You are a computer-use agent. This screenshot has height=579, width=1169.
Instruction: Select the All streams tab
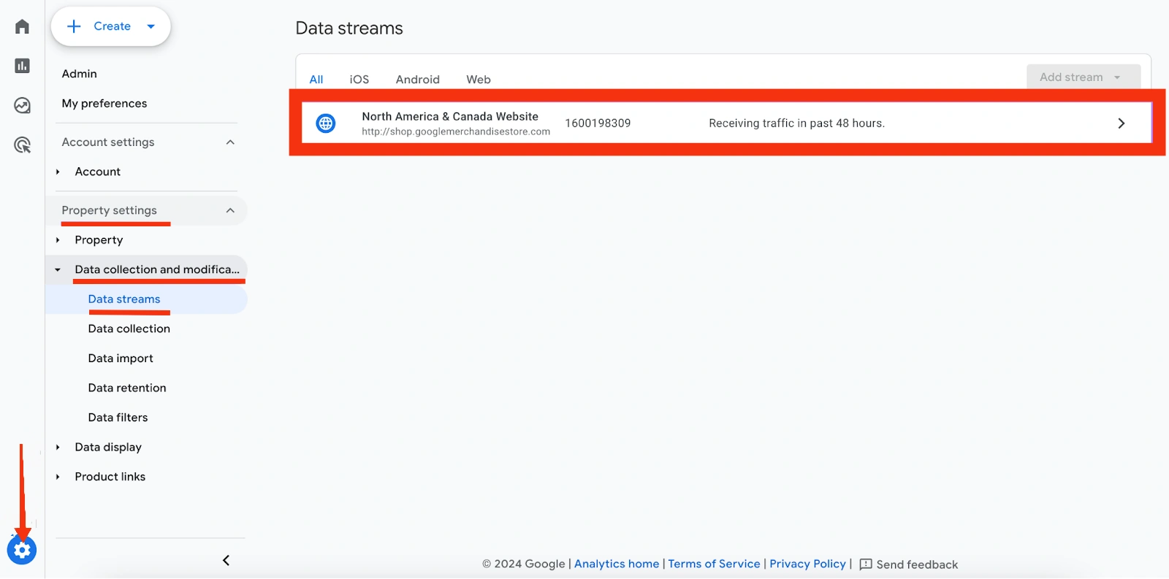pos(316,80)
